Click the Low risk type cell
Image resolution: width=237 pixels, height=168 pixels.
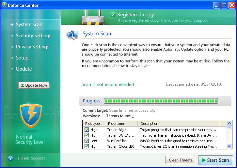94,141
